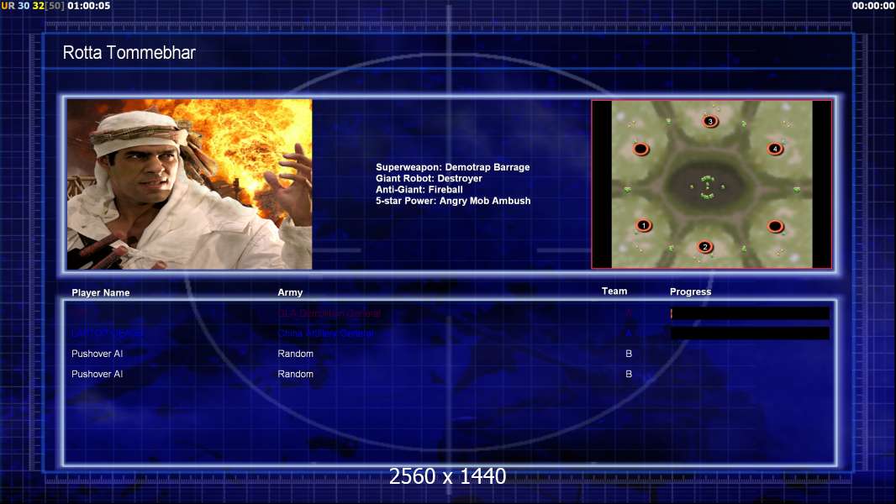Click the Progress column header

click(x=690, y=291)
